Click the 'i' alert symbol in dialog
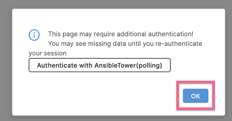 (x=34, y=35)
